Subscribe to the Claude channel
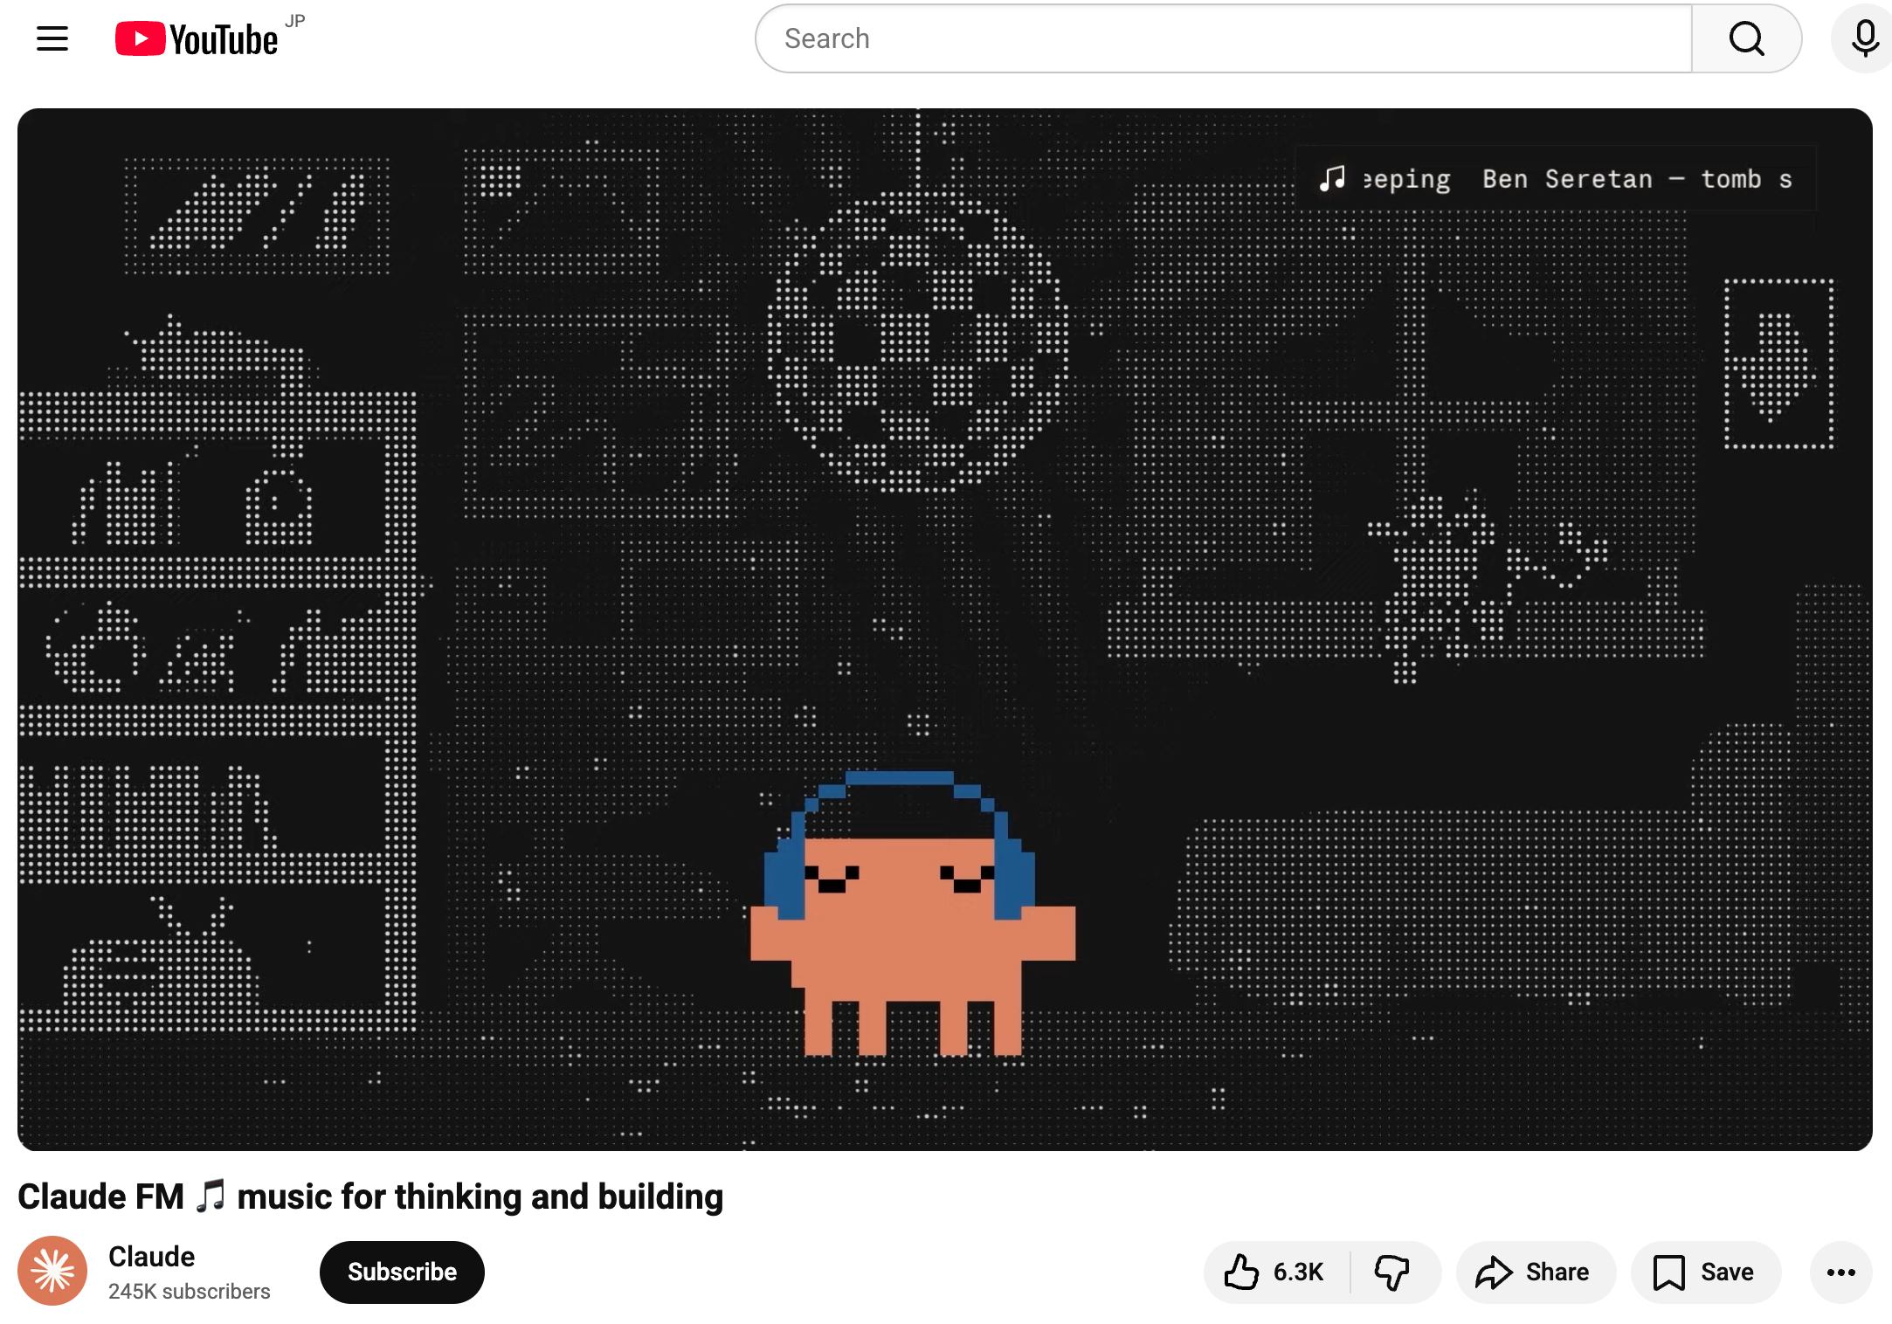The image size is (1892, 1324). tap(402, 1272)
